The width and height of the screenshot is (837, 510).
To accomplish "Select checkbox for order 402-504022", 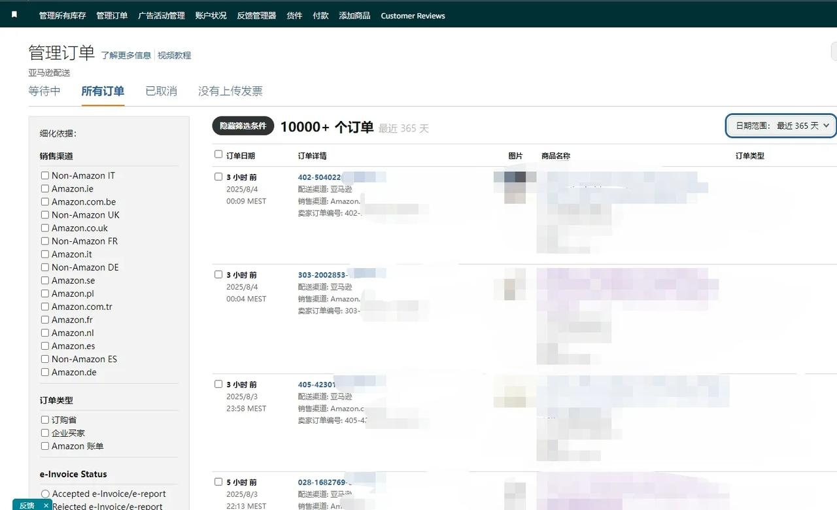I will pyautogui.click(x=218, y=177).
